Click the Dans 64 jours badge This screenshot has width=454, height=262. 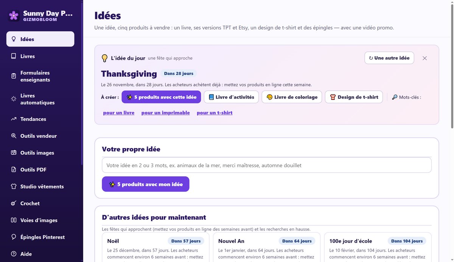297,241
